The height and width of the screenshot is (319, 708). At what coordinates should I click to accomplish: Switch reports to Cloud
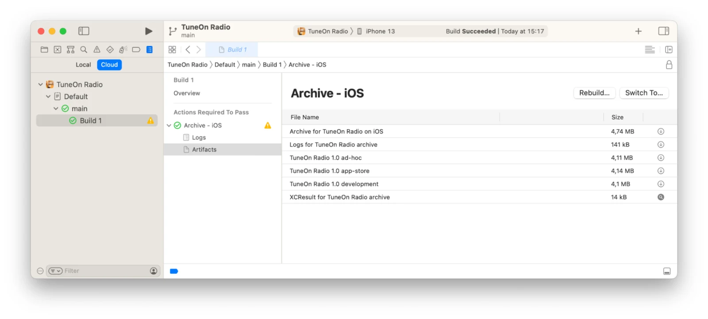point(109,65)
